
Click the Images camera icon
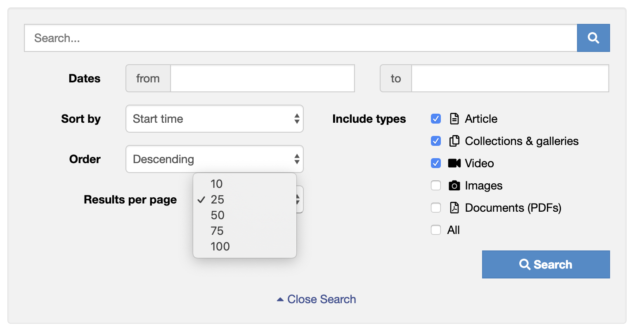click(x=454, y=185)
